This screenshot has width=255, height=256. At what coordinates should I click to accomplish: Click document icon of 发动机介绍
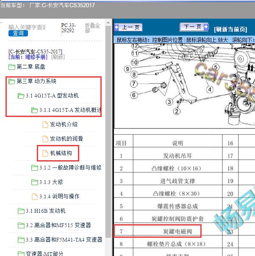click(45, 125)
